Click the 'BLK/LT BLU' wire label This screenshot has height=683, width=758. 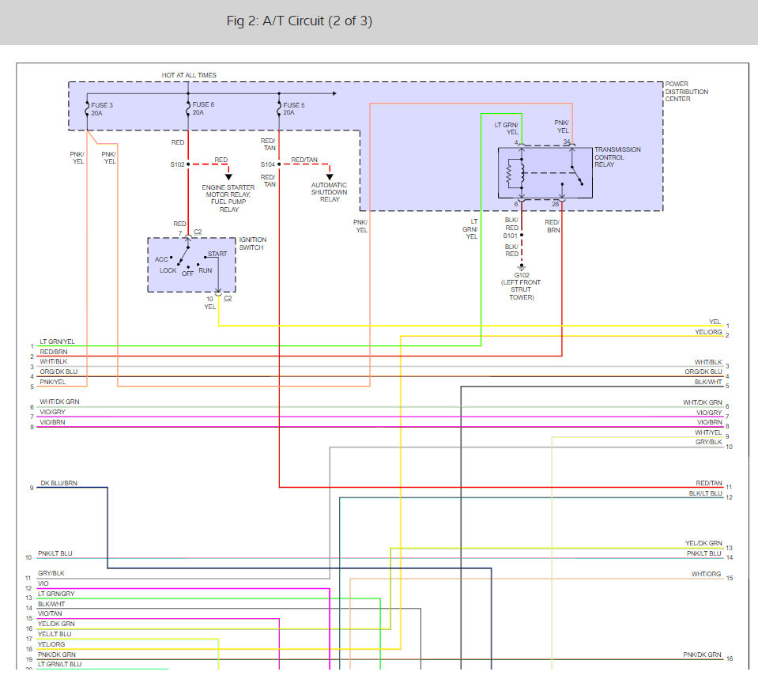(x=705, y=493)
